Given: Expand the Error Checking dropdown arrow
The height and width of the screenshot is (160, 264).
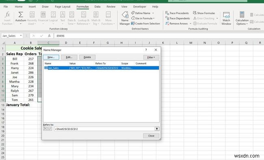Looking at the screenshot, I should tap(217, 18).
